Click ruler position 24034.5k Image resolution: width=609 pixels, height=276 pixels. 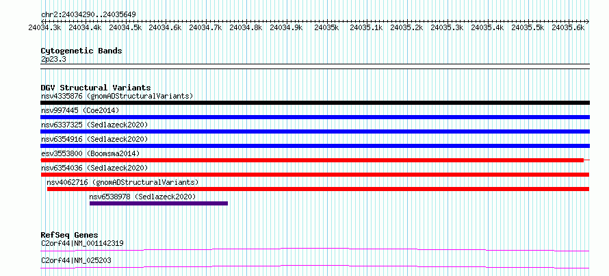pyautogui.click(x=125, y=27)
